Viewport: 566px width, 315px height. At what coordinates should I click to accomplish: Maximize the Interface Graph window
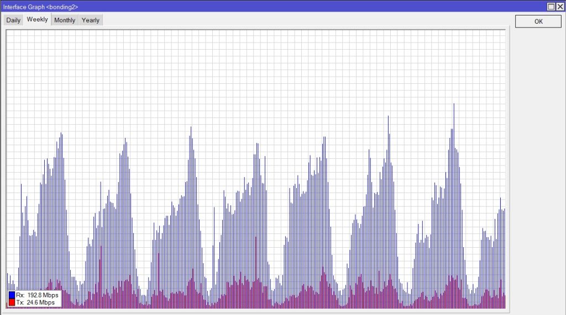[551, 6]
